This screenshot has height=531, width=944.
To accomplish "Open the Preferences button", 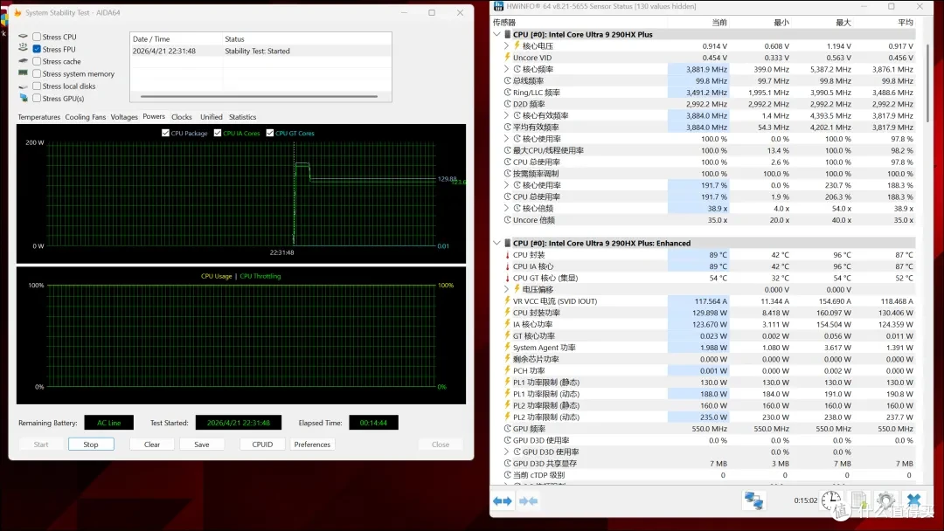I will tap(312, 445).
